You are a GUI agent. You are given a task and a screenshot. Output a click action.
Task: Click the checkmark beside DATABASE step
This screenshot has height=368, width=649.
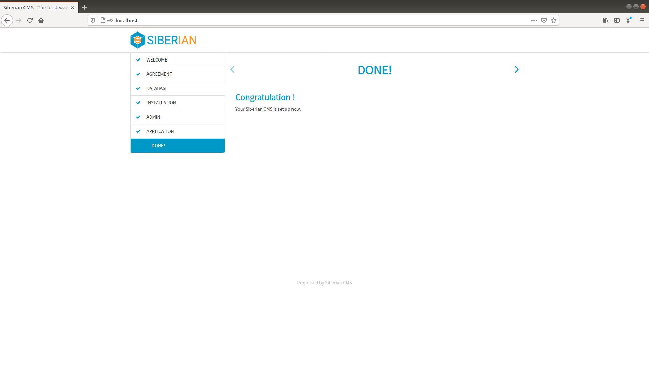click(x=138, y=88)
